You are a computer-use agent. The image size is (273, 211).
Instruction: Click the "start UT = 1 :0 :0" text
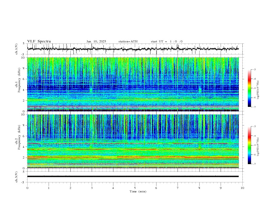(166, 41)
